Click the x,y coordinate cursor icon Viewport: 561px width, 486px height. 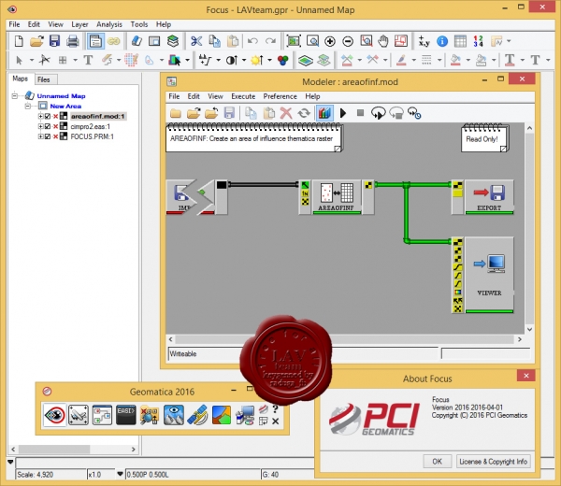(x=424, y=41)
